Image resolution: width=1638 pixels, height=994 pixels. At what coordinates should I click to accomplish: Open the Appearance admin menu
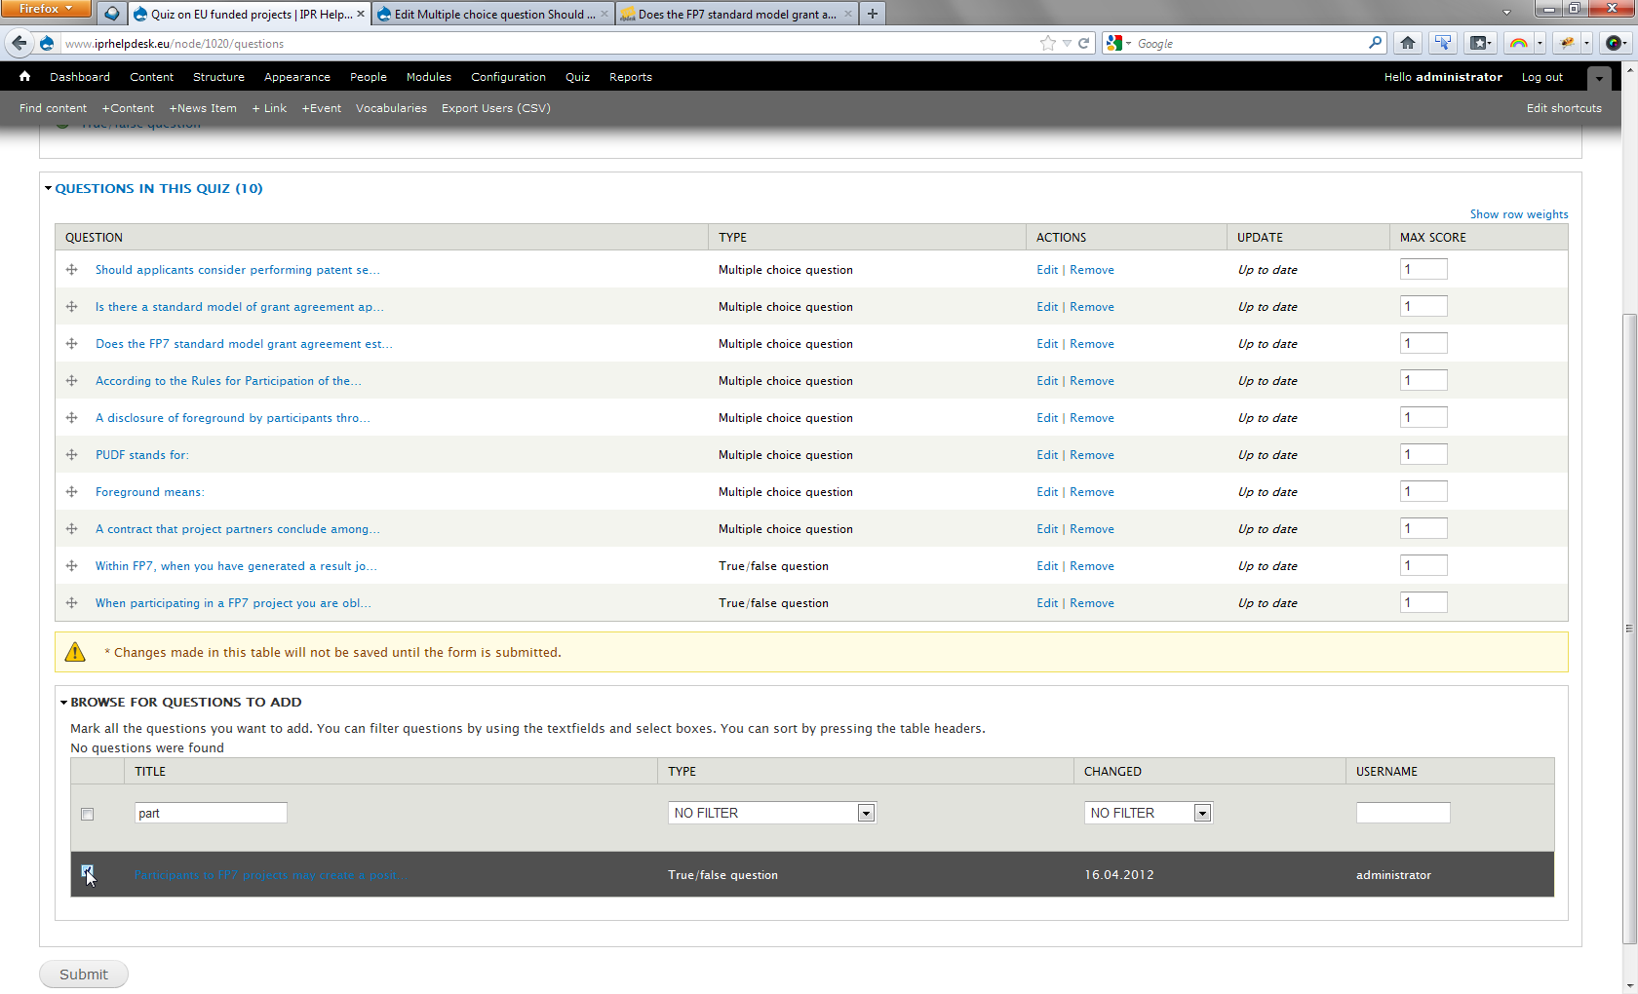click(x=297, y=77)
